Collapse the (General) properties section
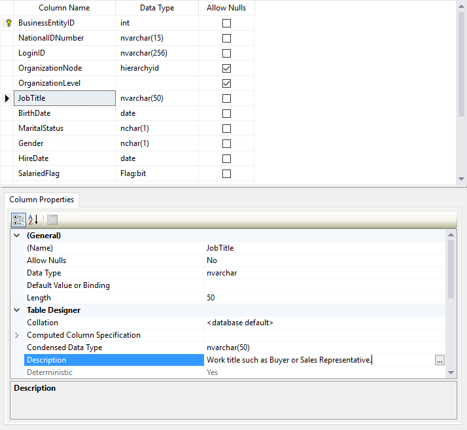The image size is (467, 430). 17,236
